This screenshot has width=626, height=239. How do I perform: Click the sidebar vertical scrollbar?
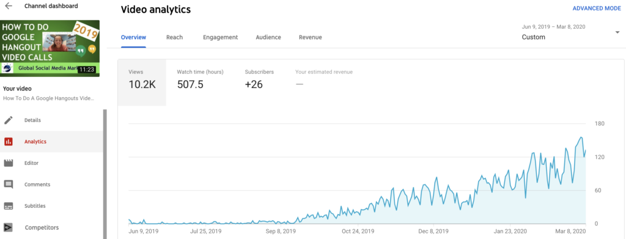pos(105,174)
